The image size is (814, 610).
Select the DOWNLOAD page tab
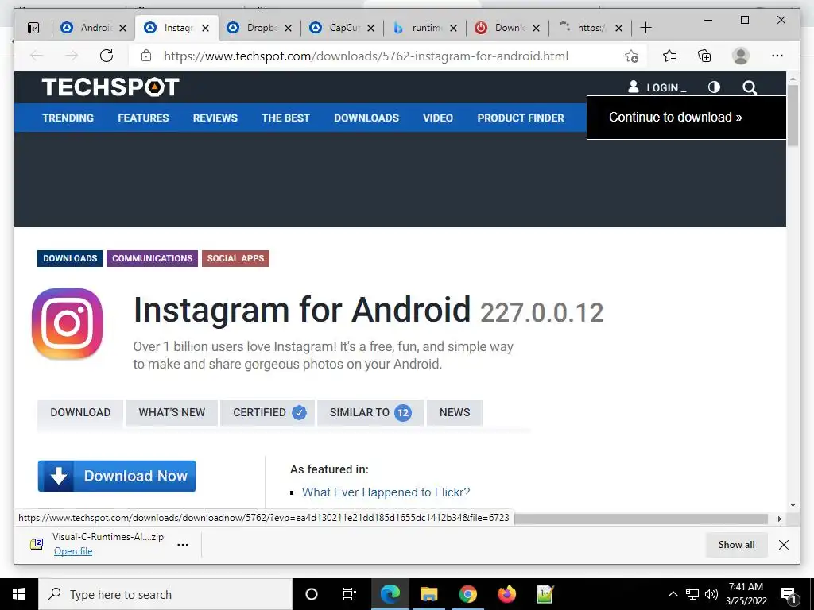80,412
